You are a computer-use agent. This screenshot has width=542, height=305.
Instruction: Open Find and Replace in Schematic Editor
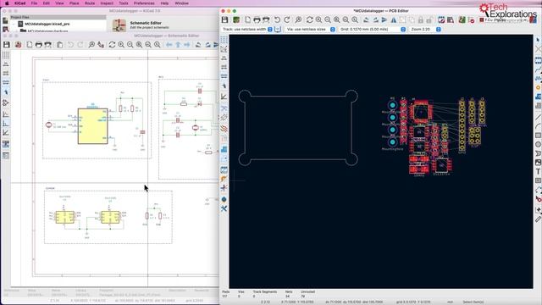click(x=101, y=45)
